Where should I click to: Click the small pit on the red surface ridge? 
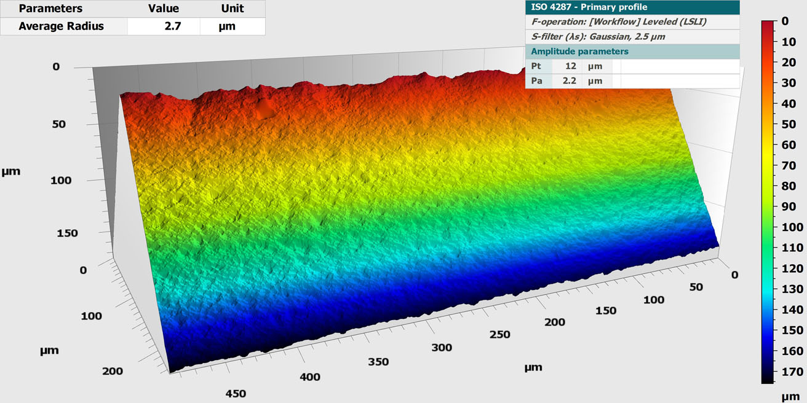(x=265, y=110)
